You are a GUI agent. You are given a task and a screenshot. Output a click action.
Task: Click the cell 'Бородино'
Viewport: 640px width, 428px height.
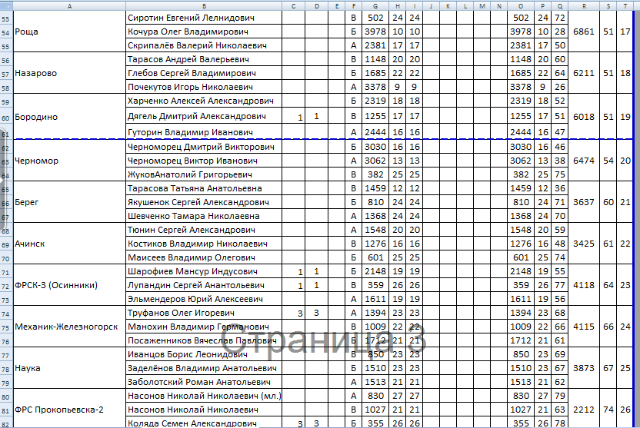click(70, 117)
